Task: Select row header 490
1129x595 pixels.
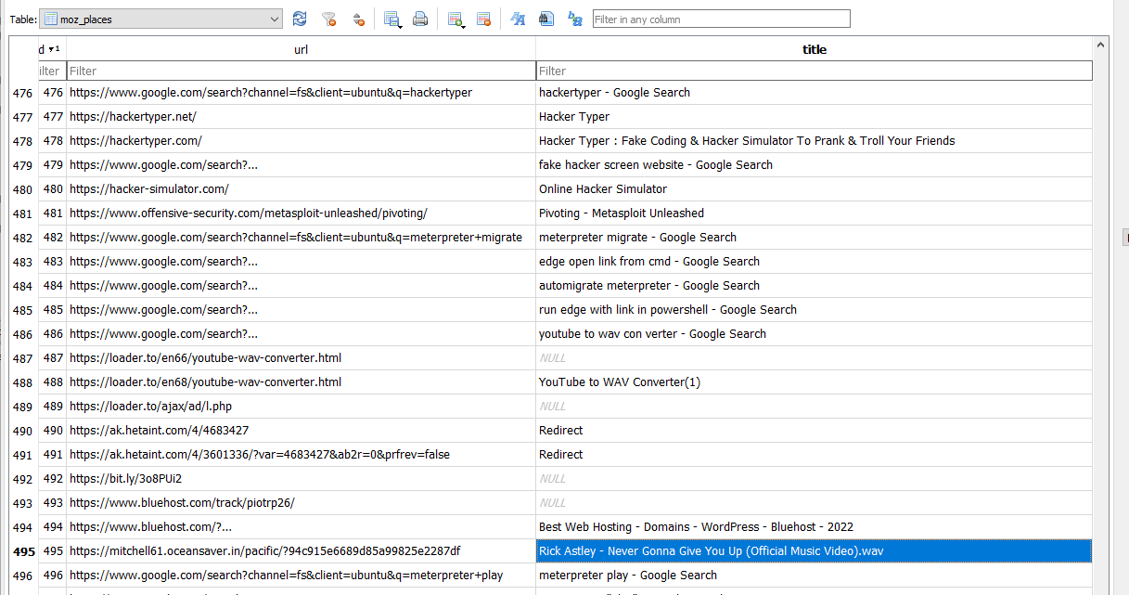Action: click(23, 431)
